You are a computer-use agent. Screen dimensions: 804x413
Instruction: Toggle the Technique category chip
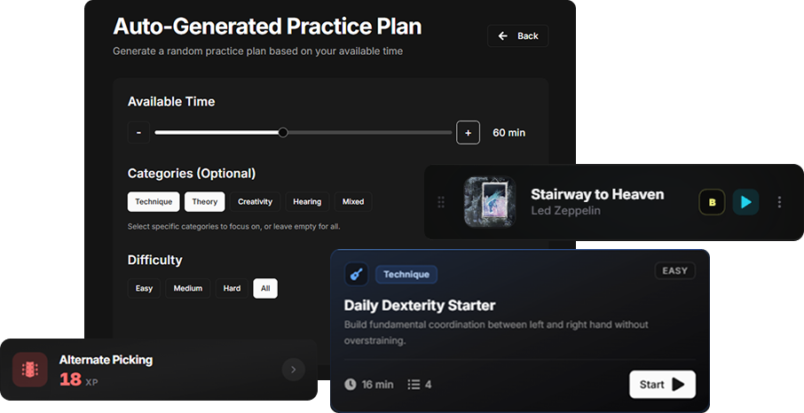click(x=154, y=202)
